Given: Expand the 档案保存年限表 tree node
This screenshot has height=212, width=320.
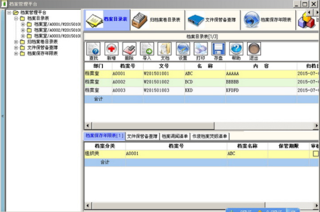Looking at the screenshot, I should [16, 54].
